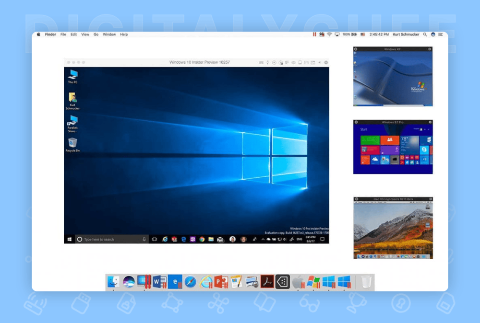This screenshot has width=480, height=323.
Task: Open Parallels Desktop in the dock
Action: [x=144, y=282]
